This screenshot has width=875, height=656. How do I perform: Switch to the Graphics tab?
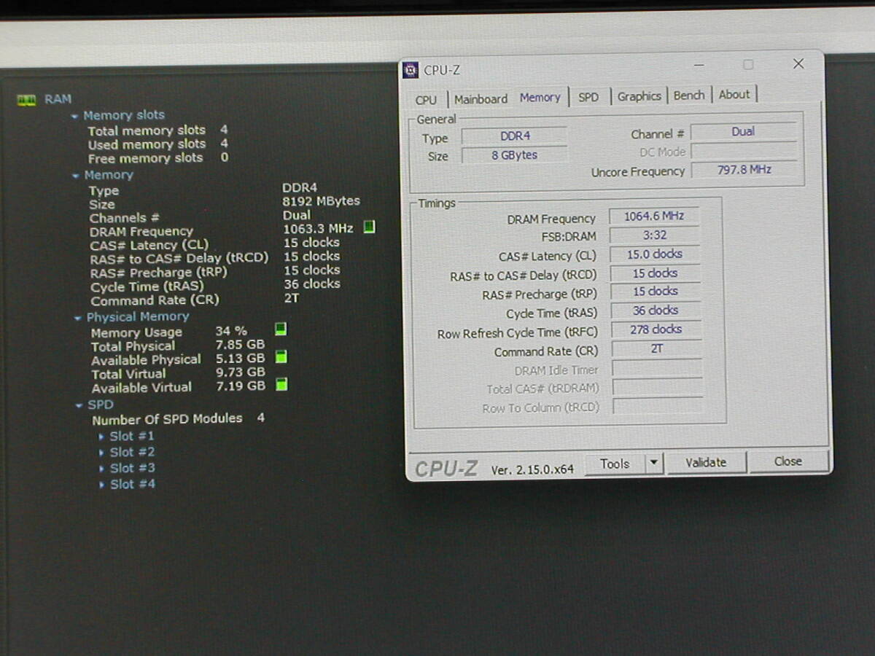coord(639,96)
